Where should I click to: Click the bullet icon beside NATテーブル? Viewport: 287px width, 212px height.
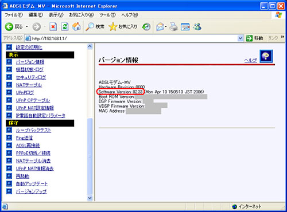coord(9,85)
